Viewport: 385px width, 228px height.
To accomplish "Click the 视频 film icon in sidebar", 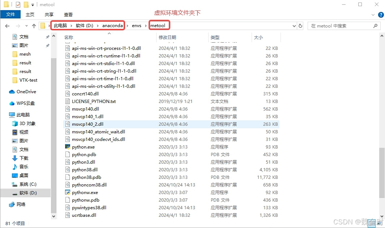I will pos(15,132).
